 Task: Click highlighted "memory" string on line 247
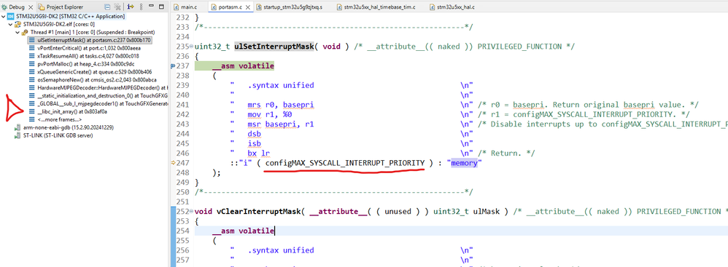465,163
